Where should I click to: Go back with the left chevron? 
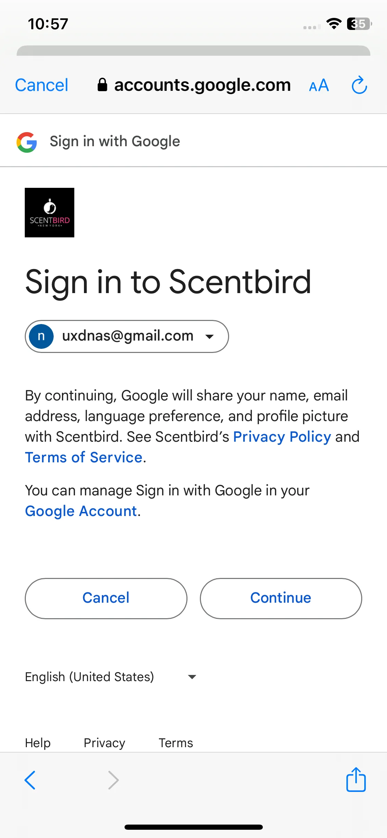tap(30, 780)
